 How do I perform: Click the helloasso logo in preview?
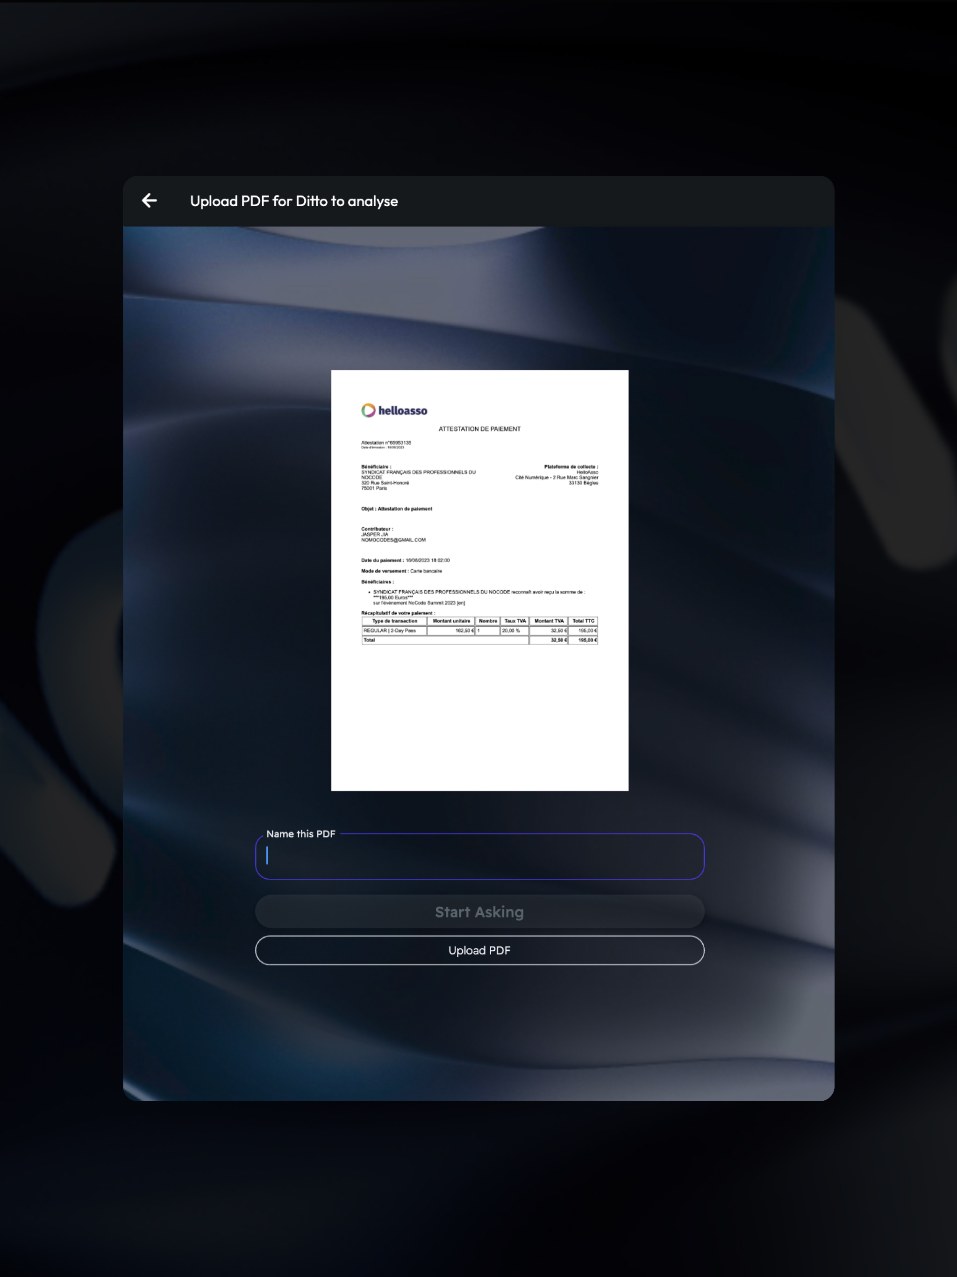394,410
